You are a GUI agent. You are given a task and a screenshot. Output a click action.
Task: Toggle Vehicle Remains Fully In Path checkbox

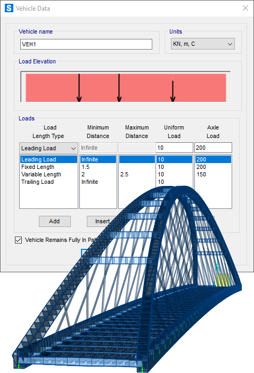click(18, 240)
